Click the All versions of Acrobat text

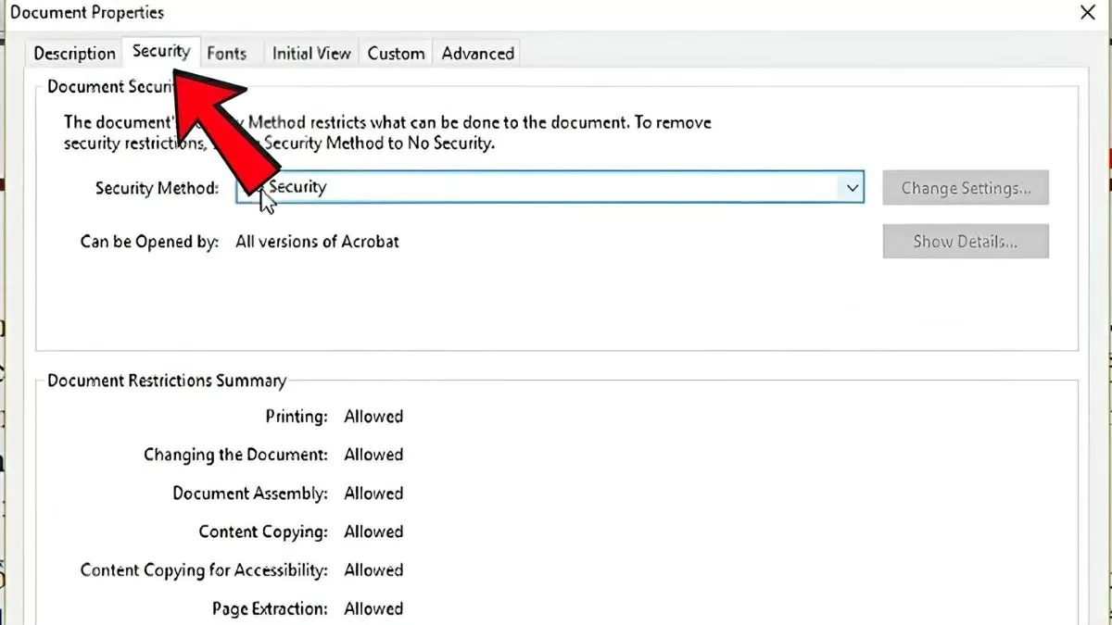pos(318,241)
